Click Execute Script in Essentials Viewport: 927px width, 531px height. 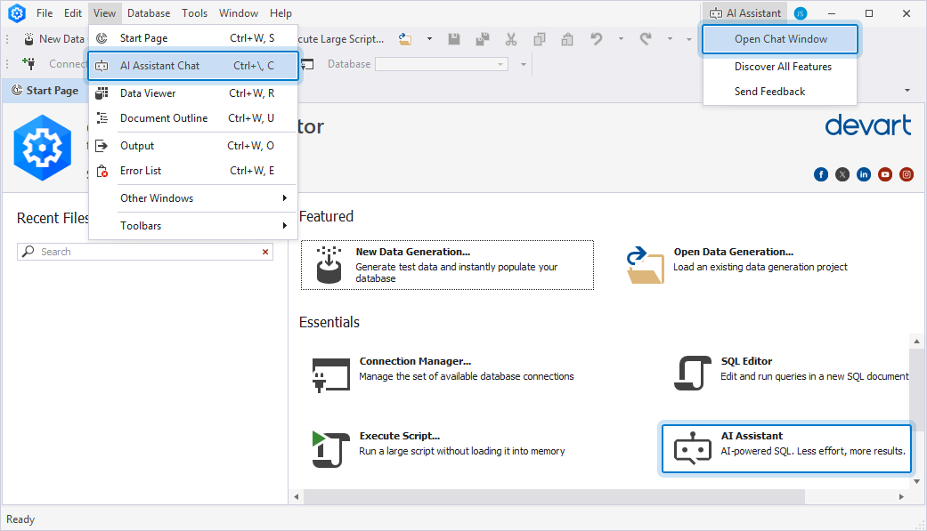[x=437, y=448]
